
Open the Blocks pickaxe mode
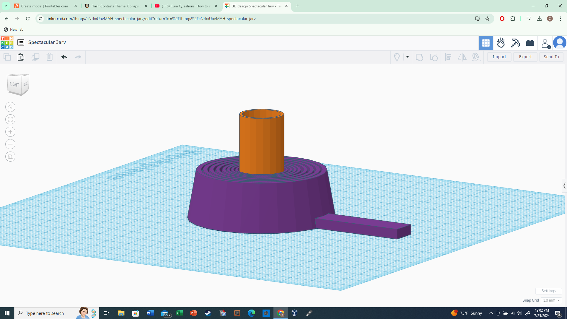point(515,43)
